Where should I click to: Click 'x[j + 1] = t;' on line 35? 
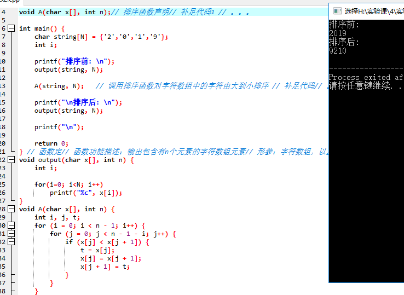click(105, 267)
